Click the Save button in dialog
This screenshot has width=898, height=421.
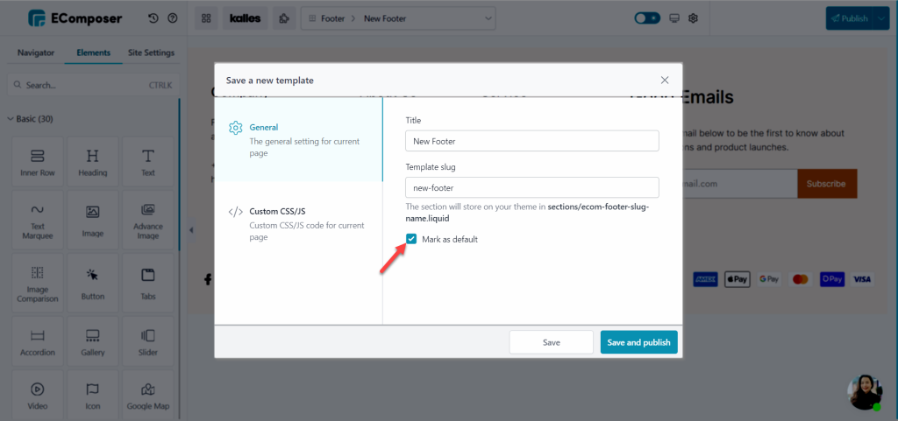(x=551, y=342)
